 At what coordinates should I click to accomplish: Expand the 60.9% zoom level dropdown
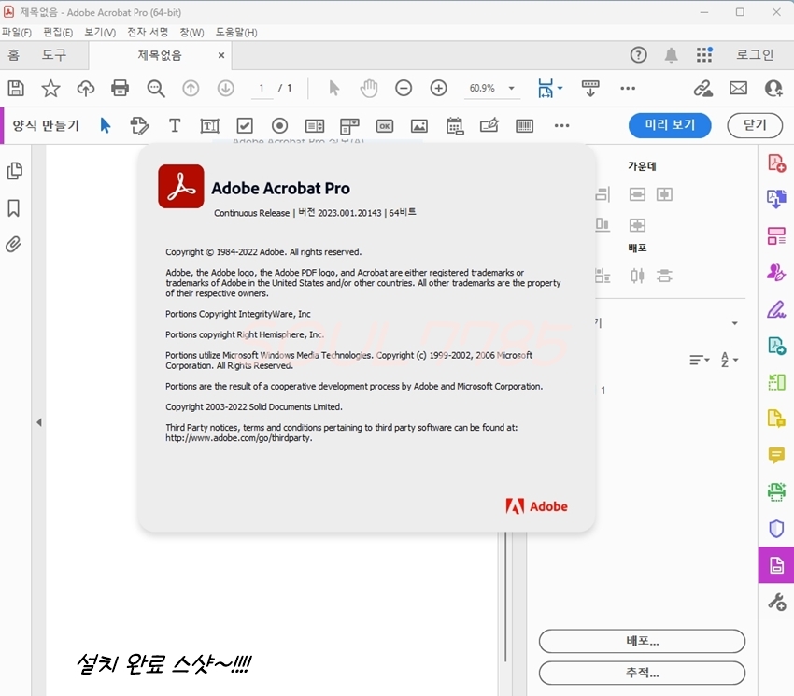[x=512, y=89]
